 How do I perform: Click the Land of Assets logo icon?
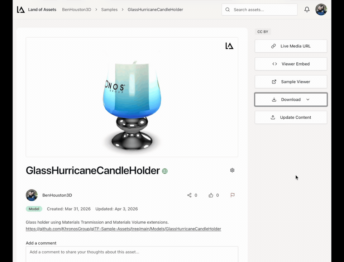pyautogui.click(x=21, y=9)
